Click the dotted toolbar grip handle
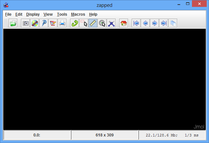Viewport: 209px width, 143px height. 6,23
